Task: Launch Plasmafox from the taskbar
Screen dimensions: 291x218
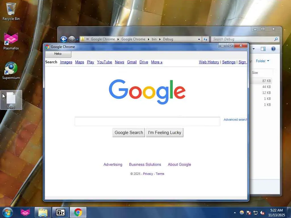Action: coord(25,212)
